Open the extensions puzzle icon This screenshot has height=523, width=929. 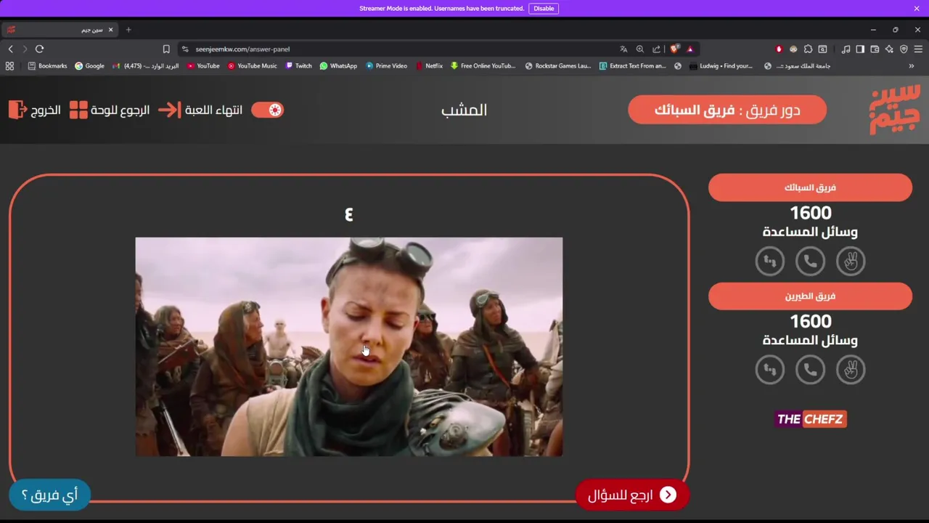click(808, 49)
